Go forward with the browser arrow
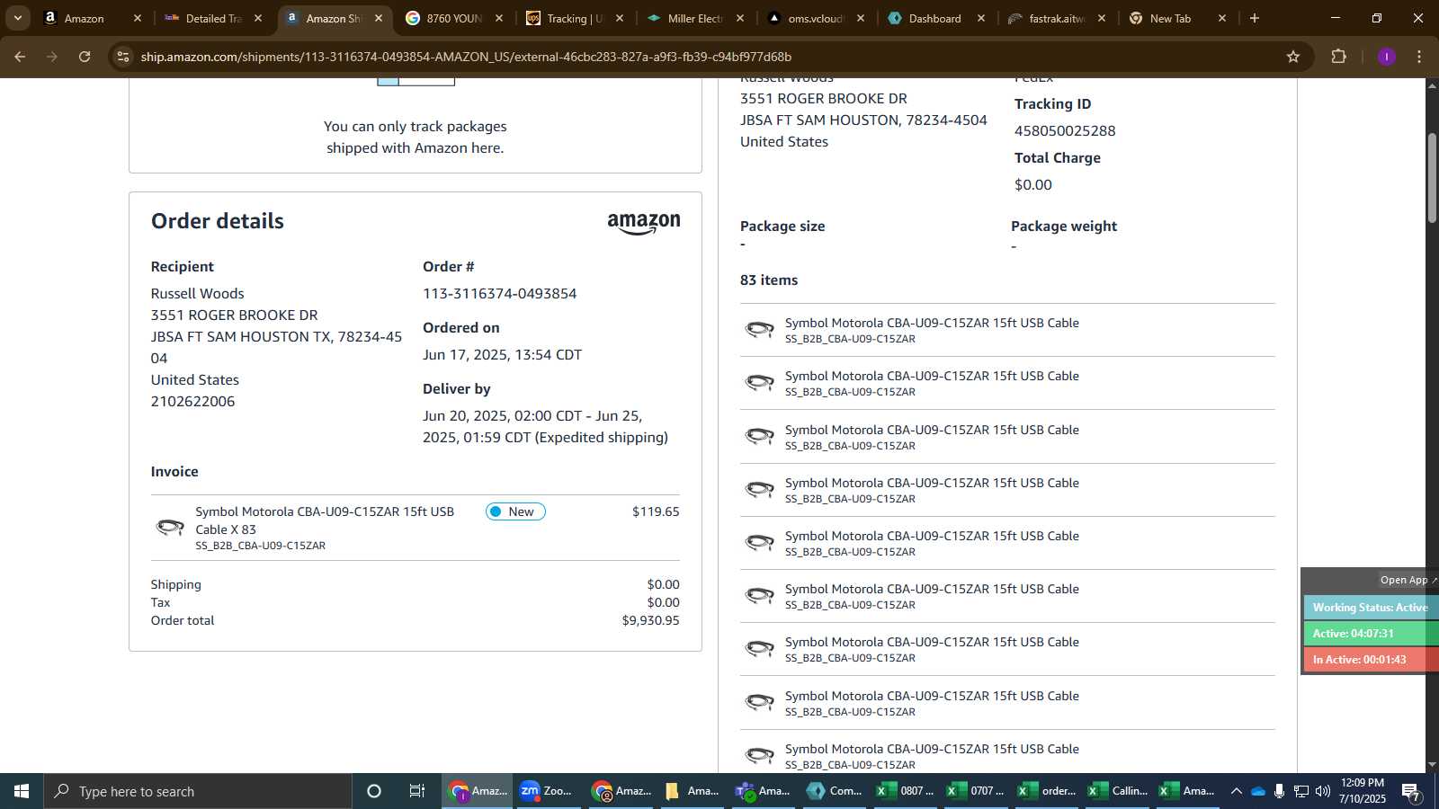This screenshot has height=809, width=1439. [x=52, y=57]
